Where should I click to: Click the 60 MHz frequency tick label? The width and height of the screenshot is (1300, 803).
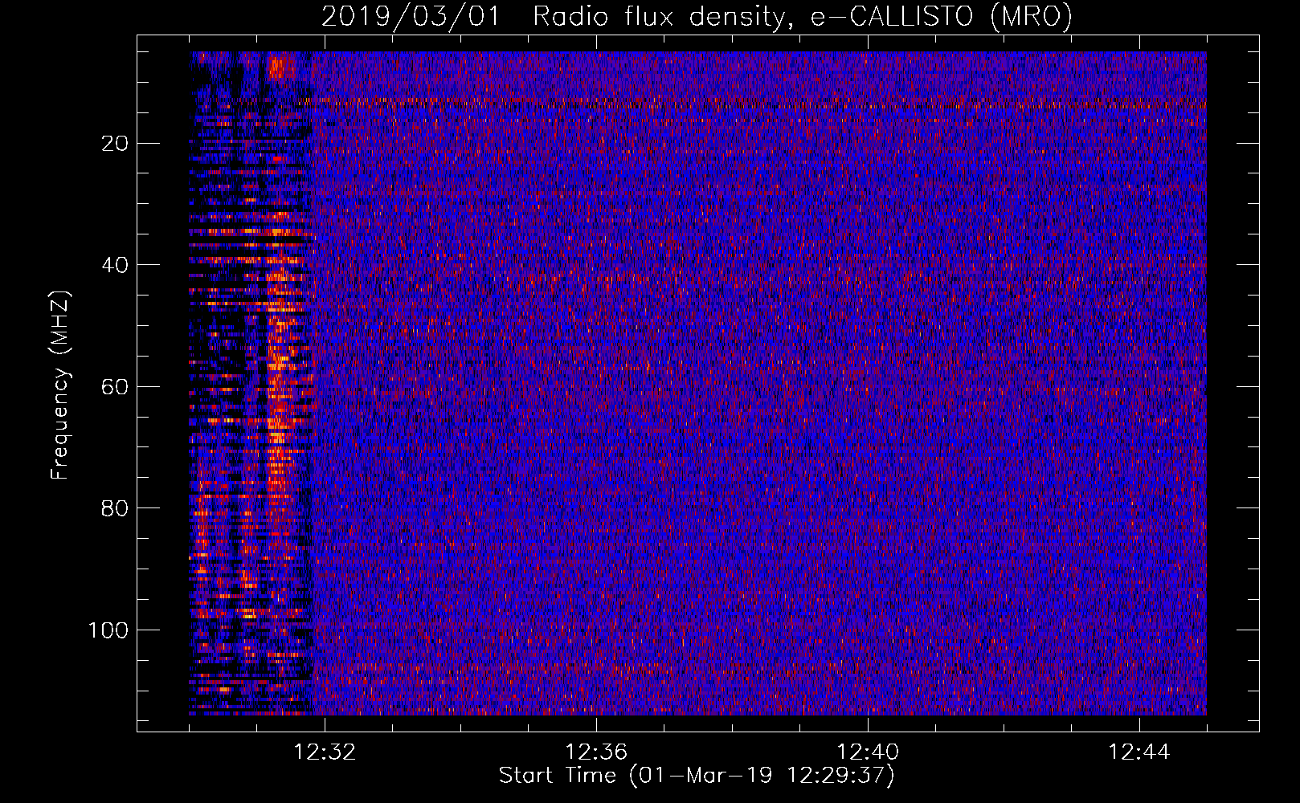116,387
